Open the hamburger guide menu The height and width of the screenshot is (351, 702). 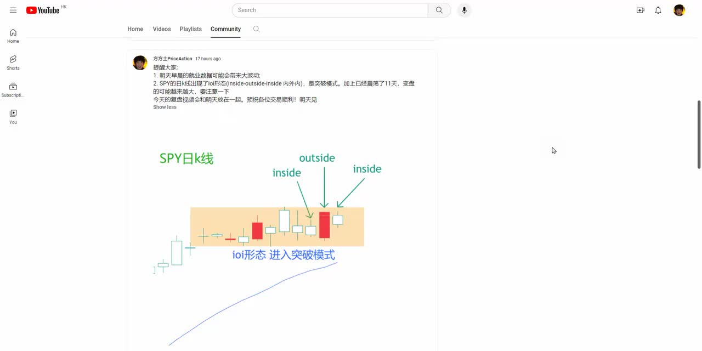[13, 10]
